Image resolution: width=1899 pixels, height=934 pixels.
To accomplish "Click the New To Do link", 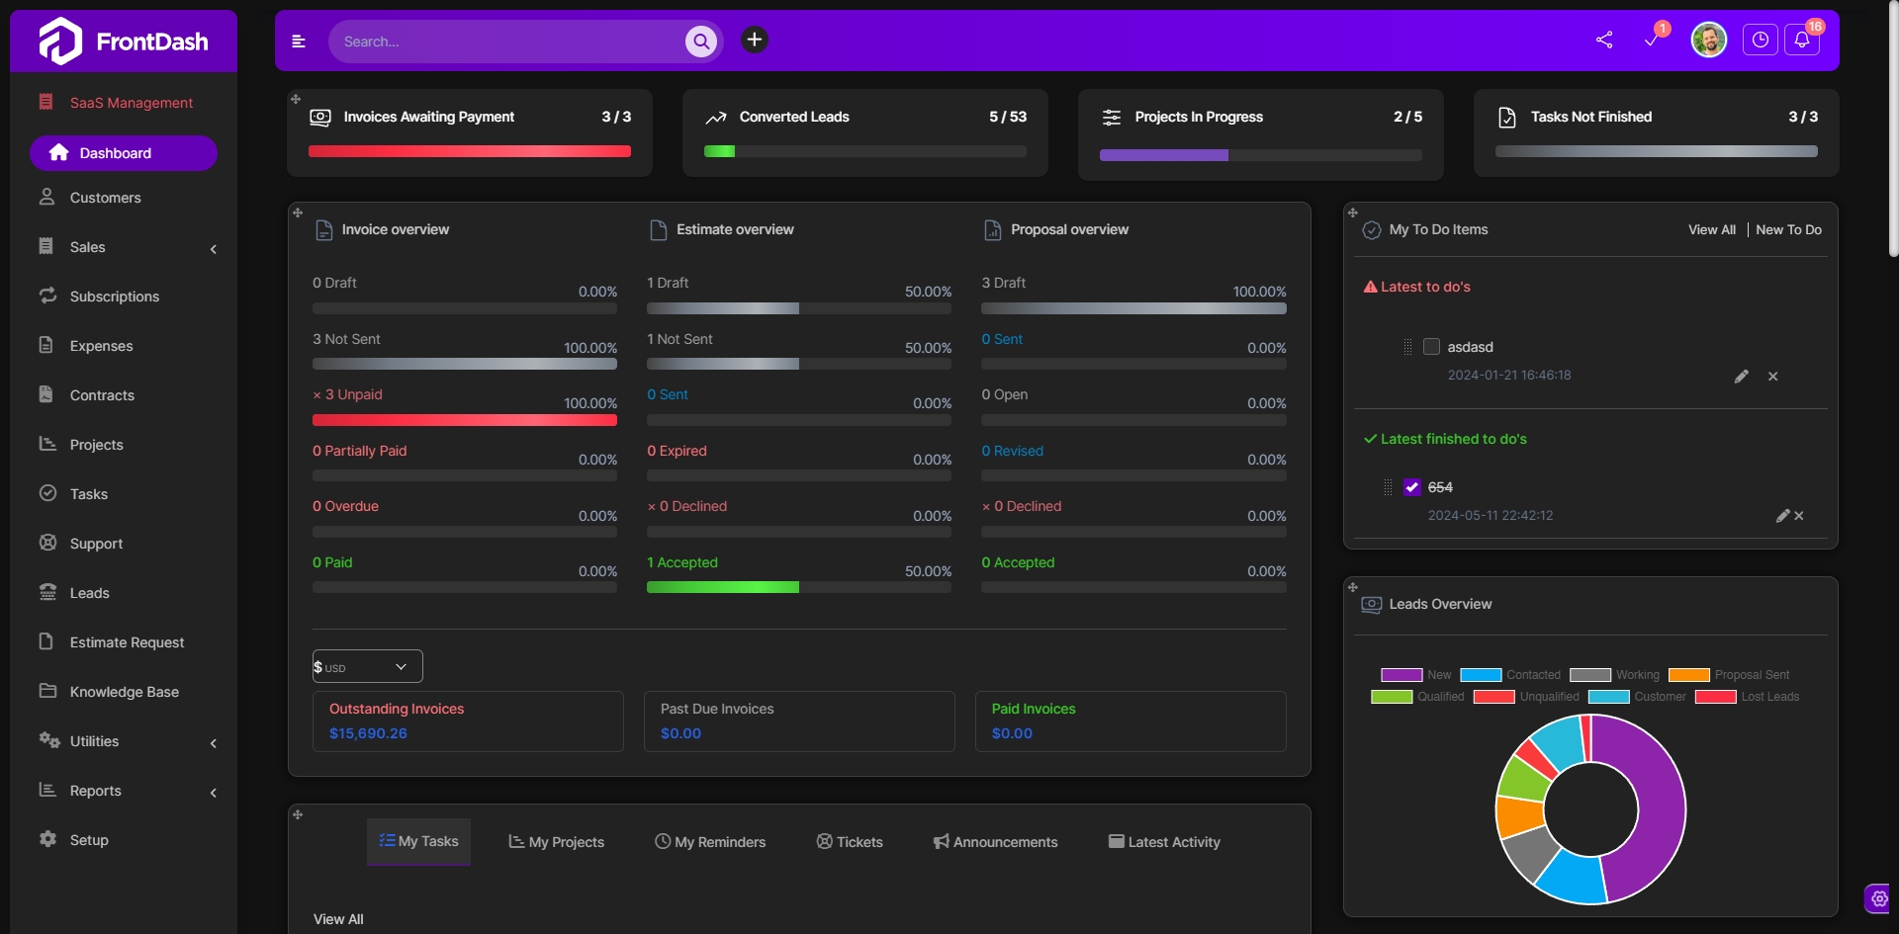I will 1789,229.
